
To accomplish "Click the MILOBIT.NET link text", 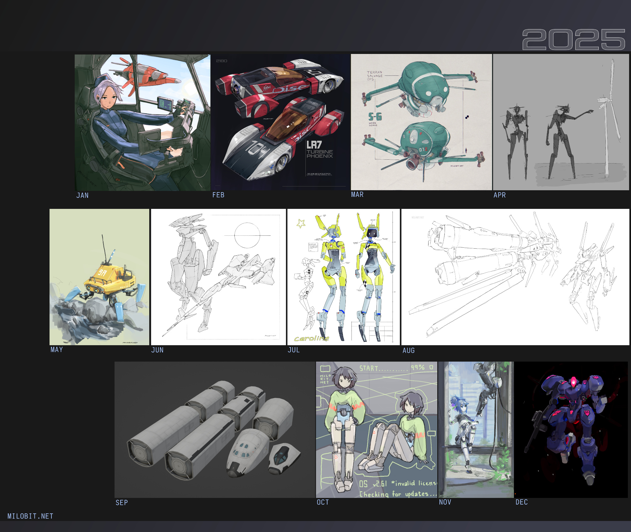I will (30, 516).
